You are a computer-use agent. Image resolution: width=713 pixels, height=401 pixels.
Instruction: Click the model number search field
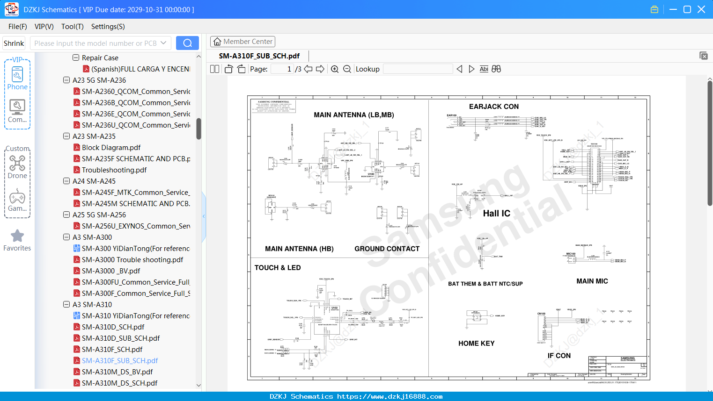click(96, 43)
